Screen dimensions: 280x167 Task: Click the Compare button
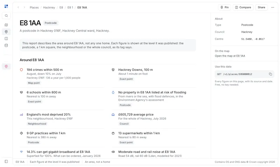pos(243,7)
